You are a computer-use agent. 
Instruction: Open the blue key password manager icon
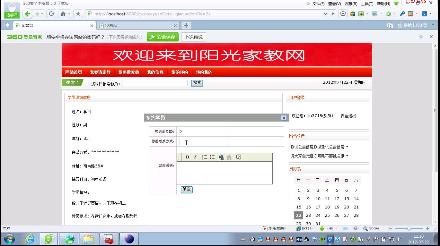click(x=402, y=14)
